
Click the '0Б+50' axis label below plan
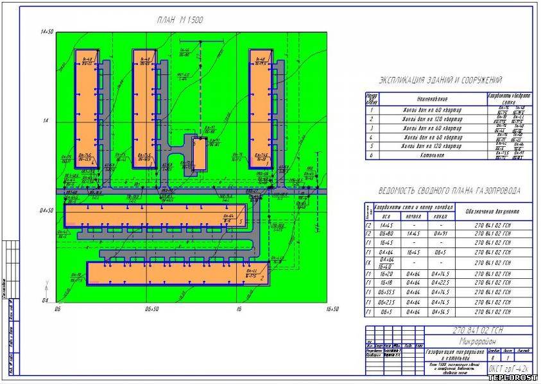click(152, 309)
